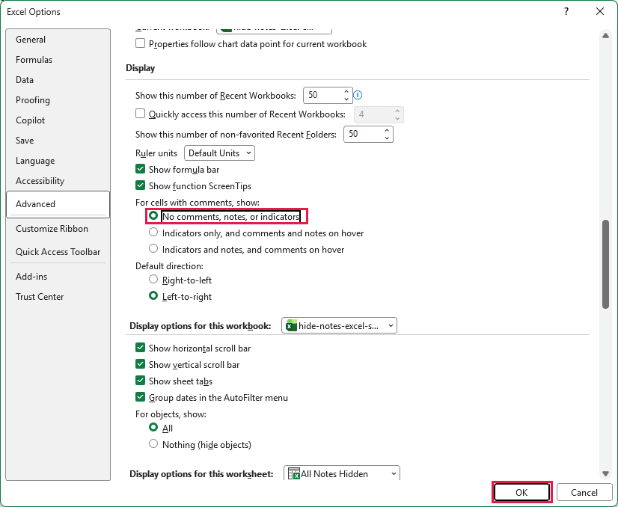This screenshot has width=618, height=507.
Task: Enable Properties follow chart data point checkbox
Action: click(x=141, y=43)
